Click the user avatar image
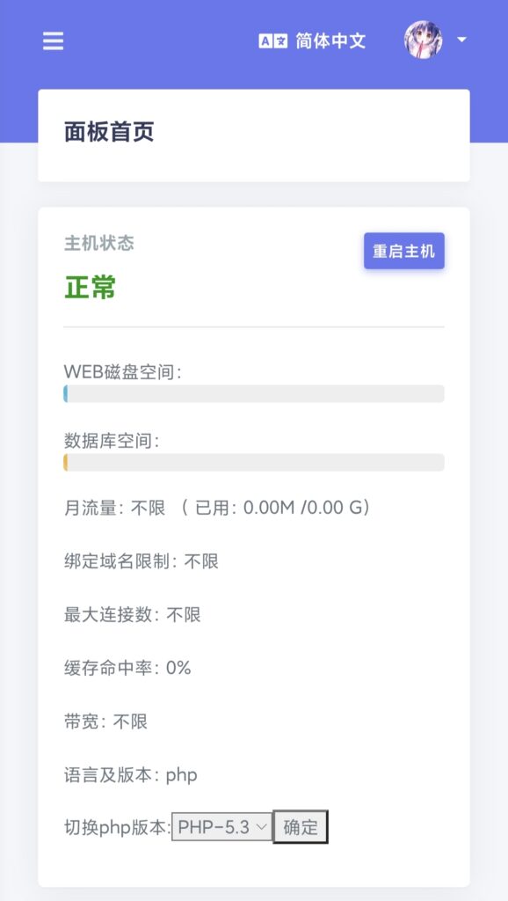 pos(424,40)
